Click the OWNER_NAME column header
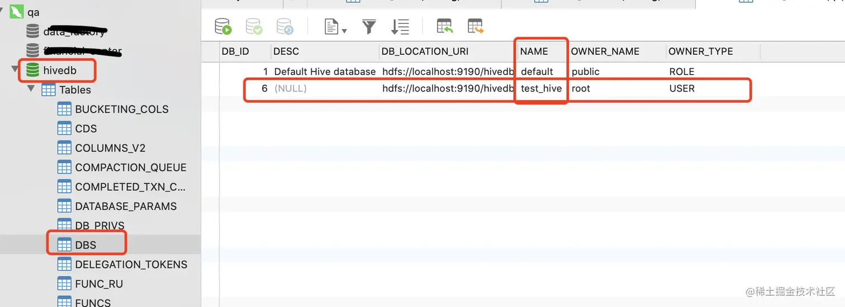 [x=605, y=51]
